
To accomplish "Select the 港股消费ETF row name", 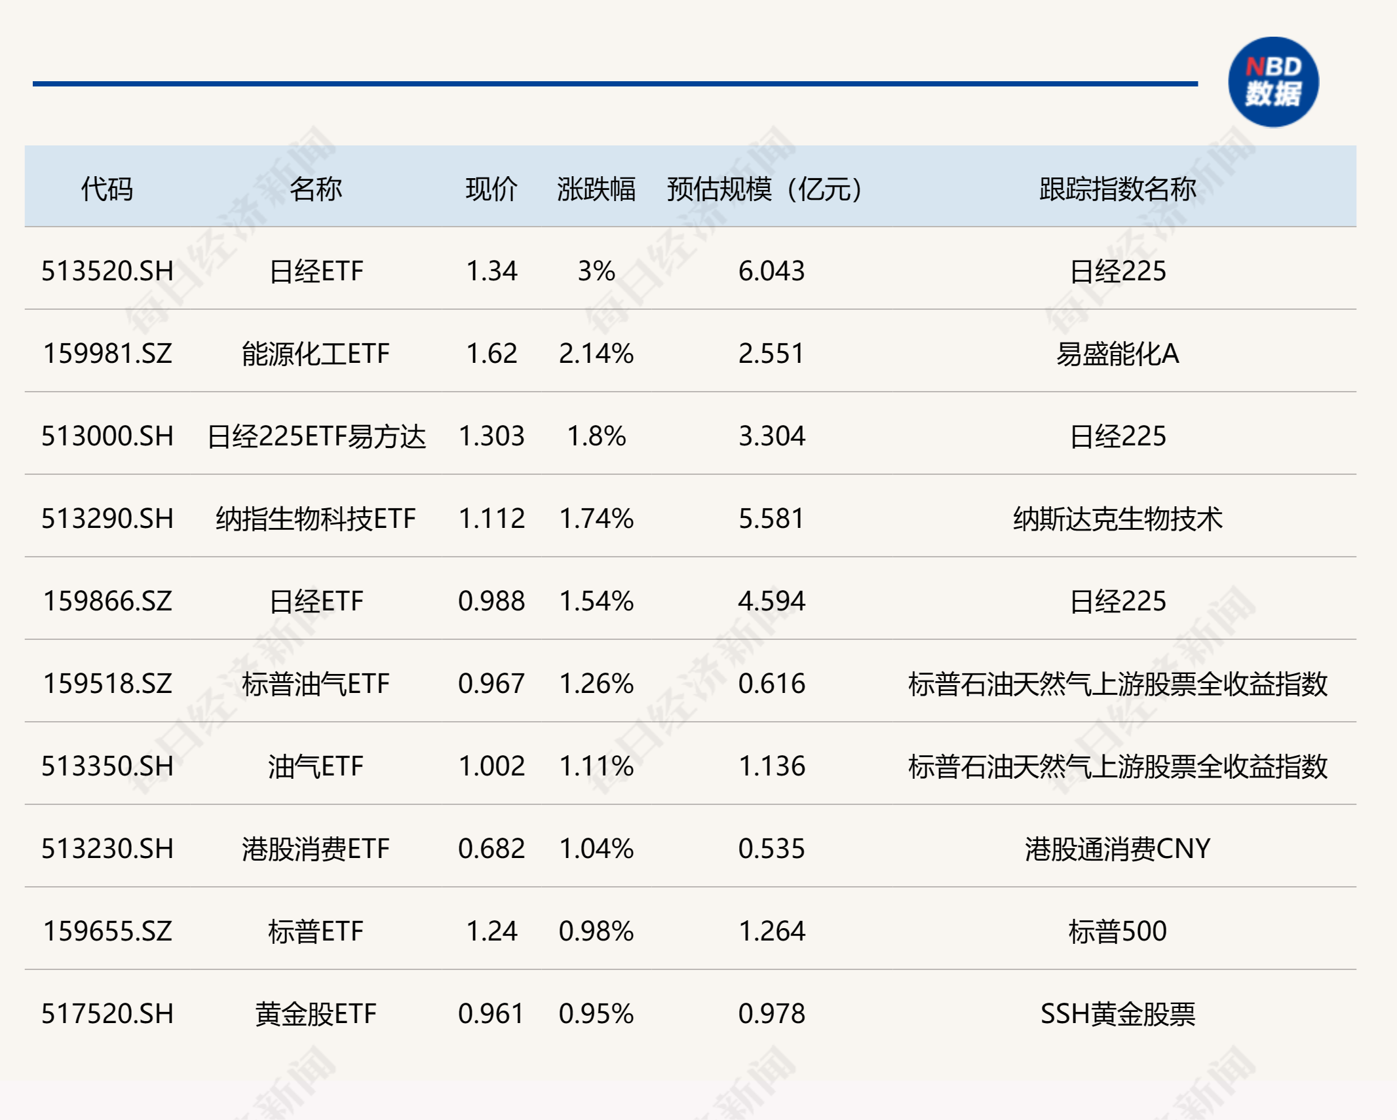I will [x=316, y=849].
